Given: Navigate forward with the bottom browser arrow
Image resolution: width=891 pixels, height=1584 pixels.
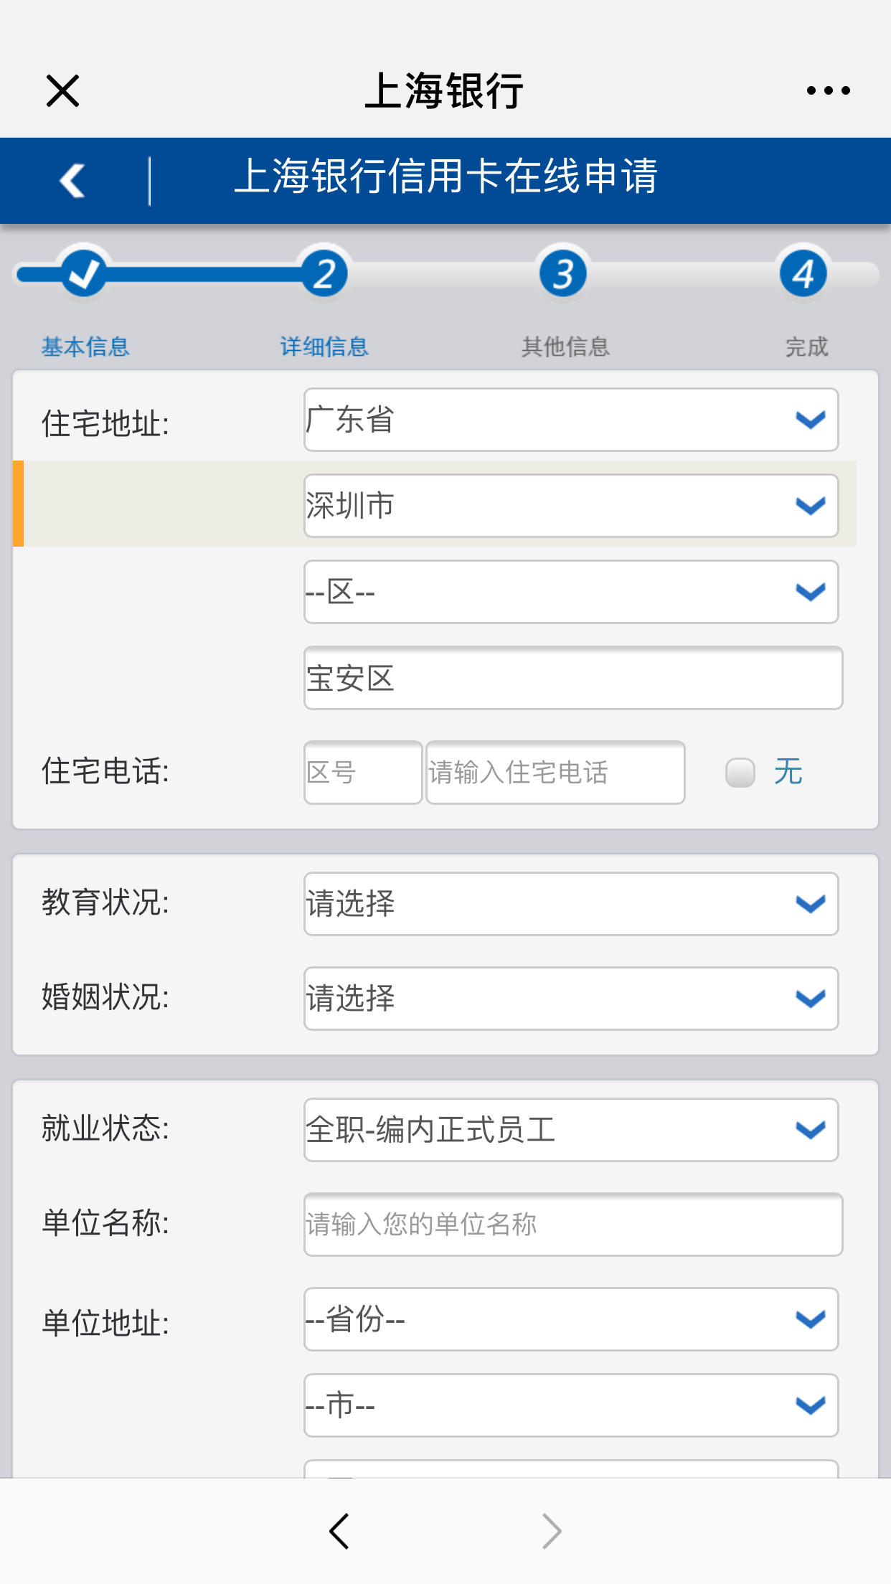Looking at the screenshot, I should 551,1531.
